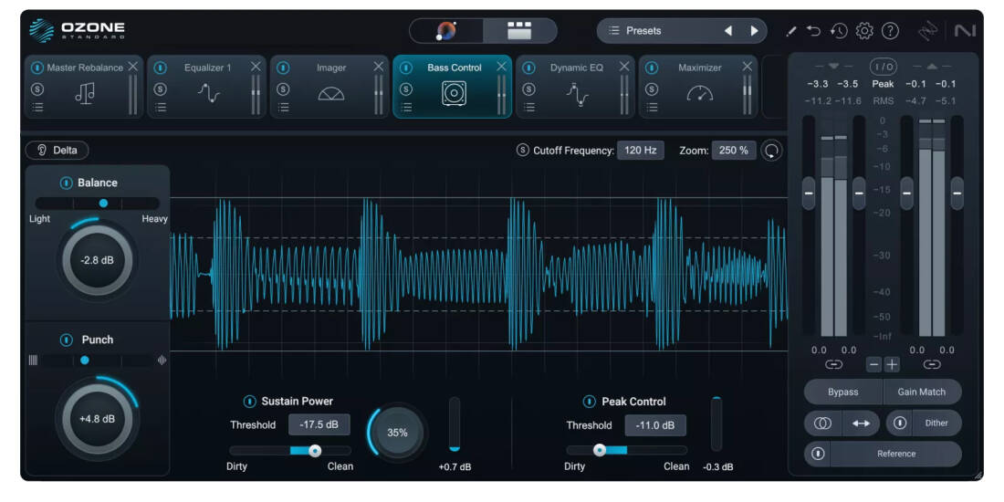Toggle the Dither power button
The width and height of the screenshot is (1004, 502).
(x=900, y=424)
